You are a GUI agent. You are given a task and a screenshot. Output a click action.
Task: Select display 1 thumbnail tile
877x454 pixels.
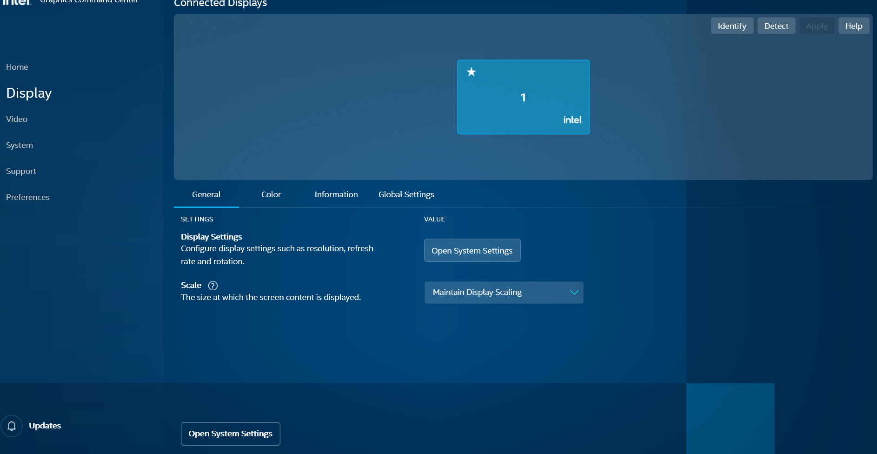click(x=523, y=97)
